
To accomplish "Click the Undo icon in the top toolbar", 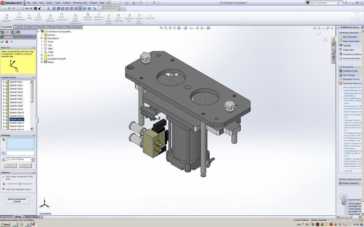I will click(x=140, y=3).
